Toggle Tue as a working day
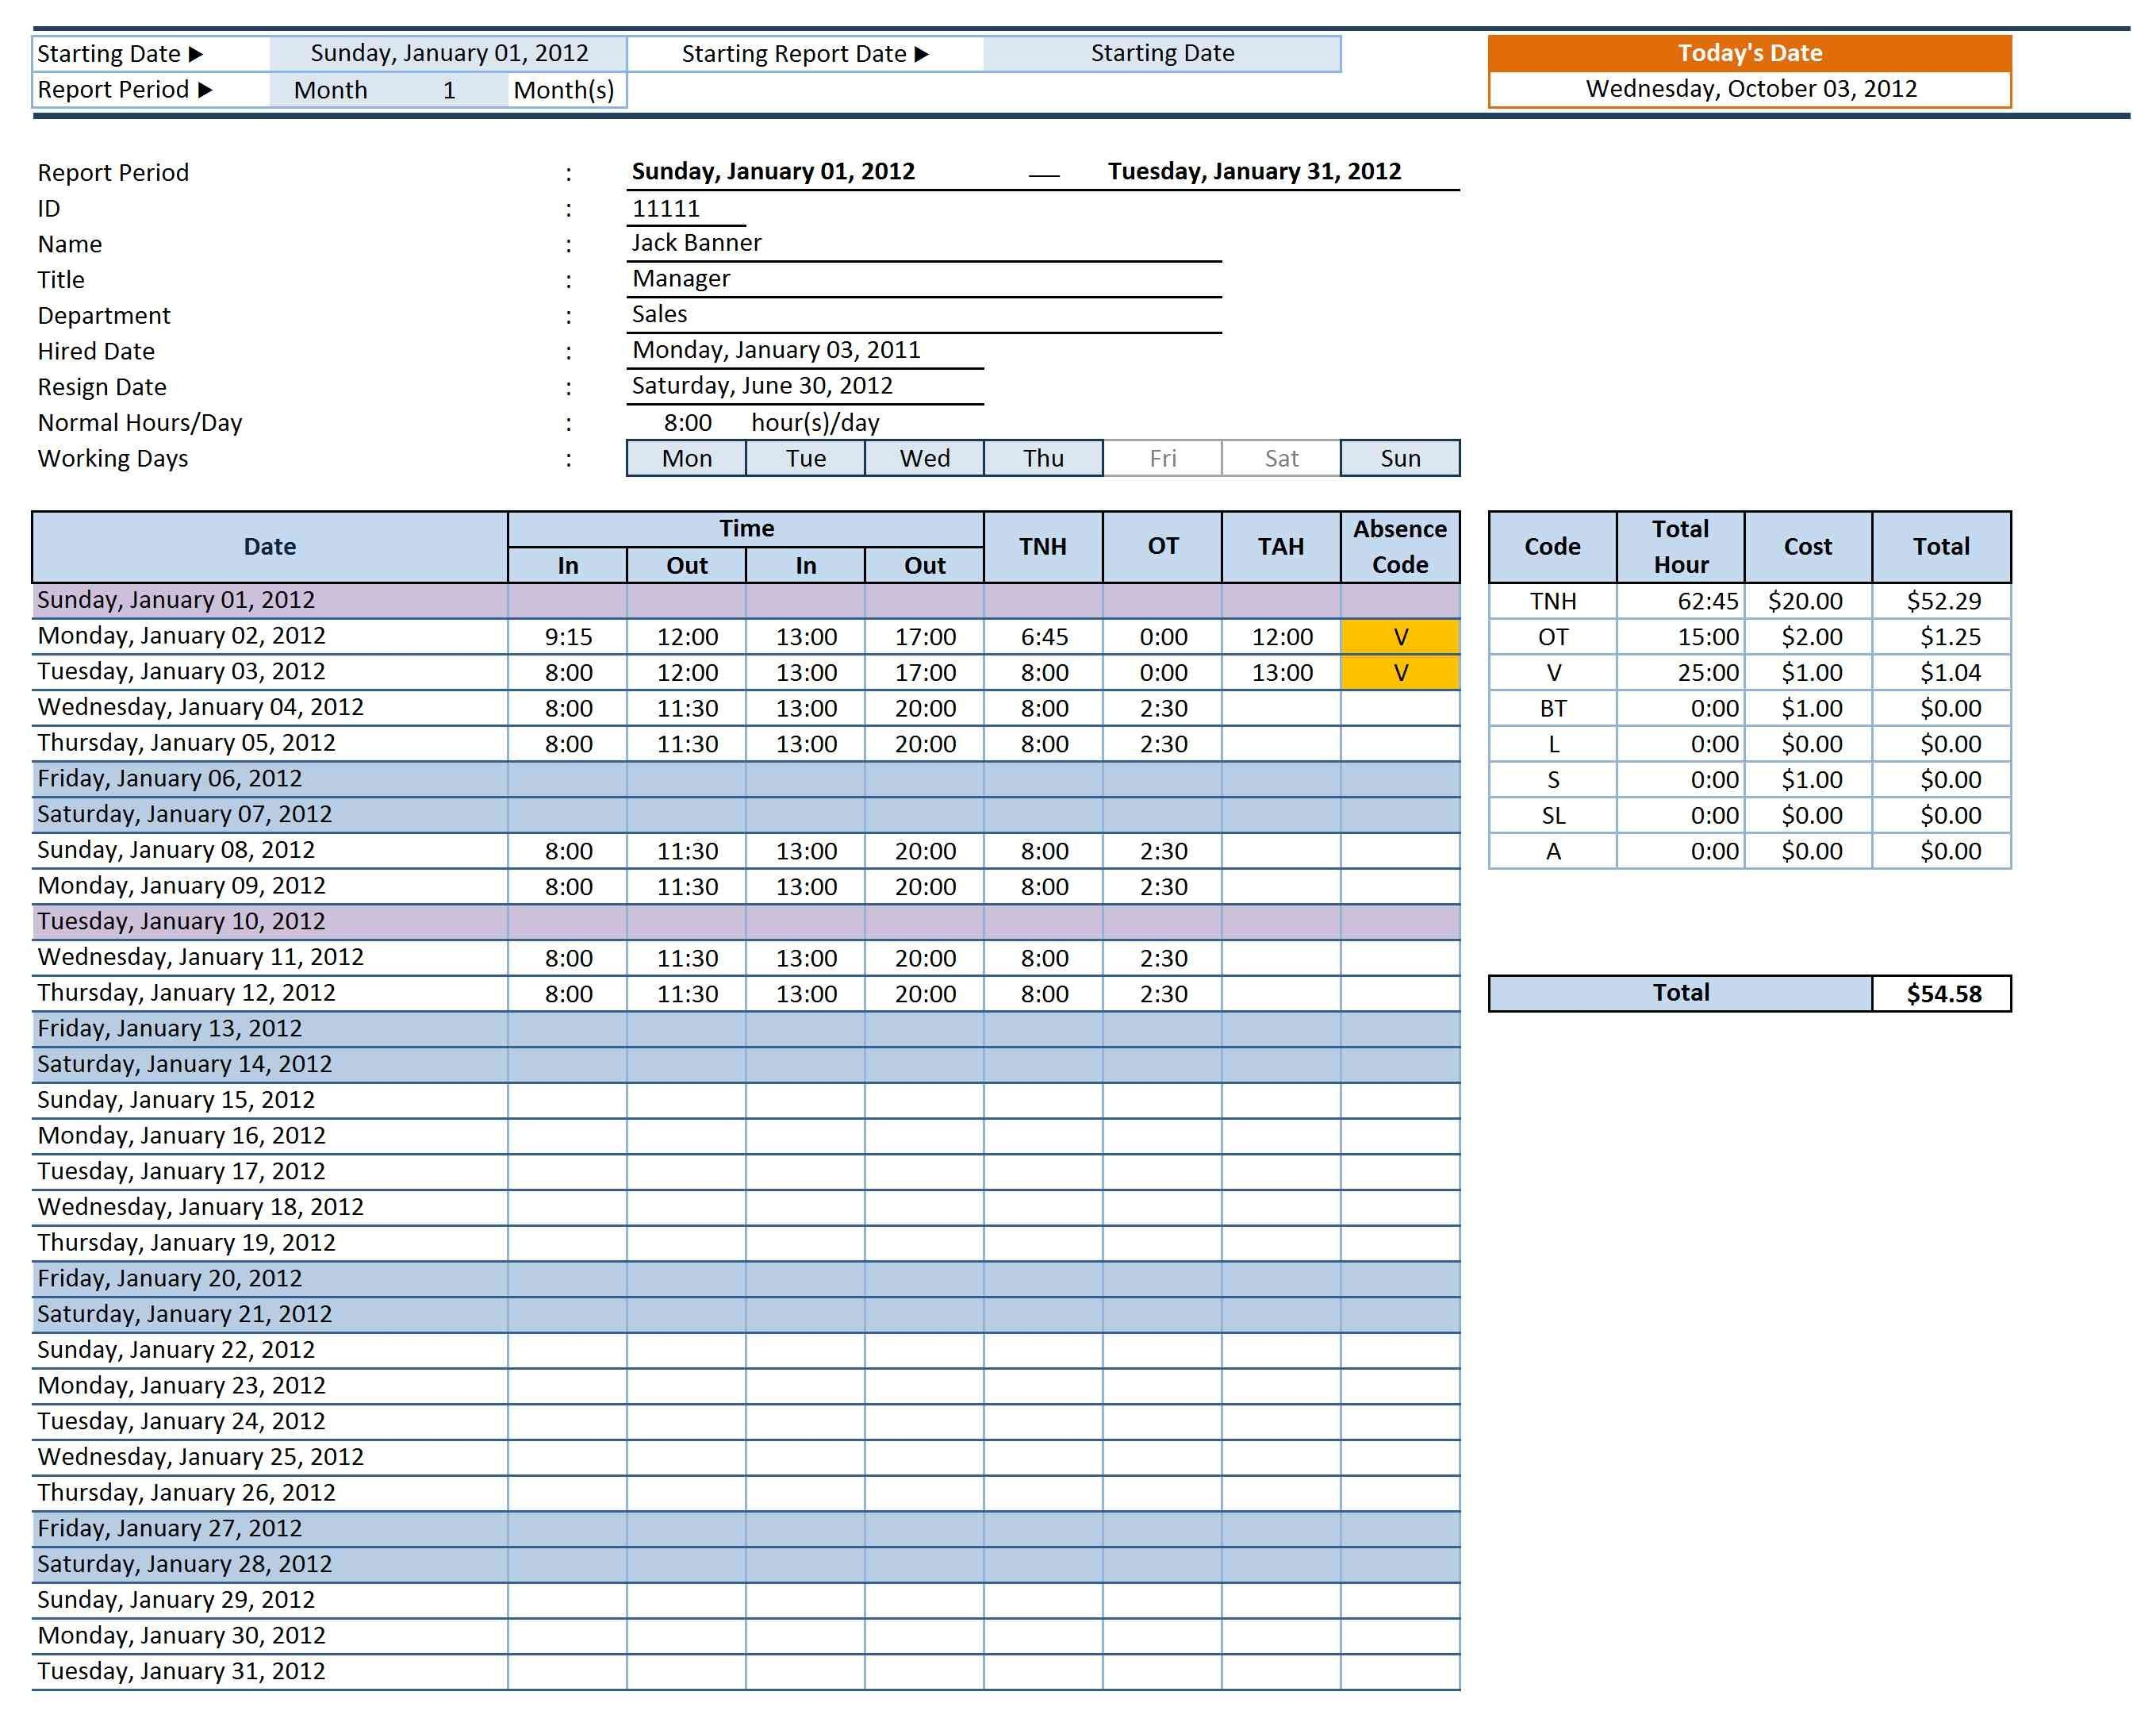 point(805,458)
